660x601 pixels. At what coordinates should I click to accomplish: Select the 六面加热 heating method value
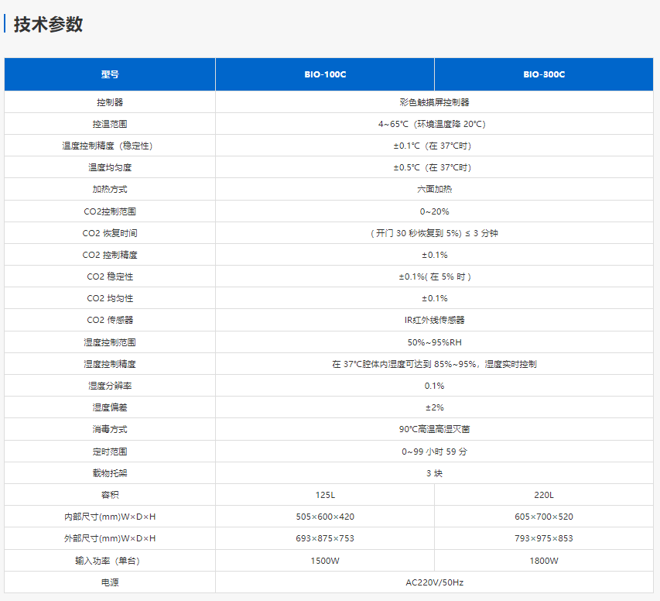[434, 189]
